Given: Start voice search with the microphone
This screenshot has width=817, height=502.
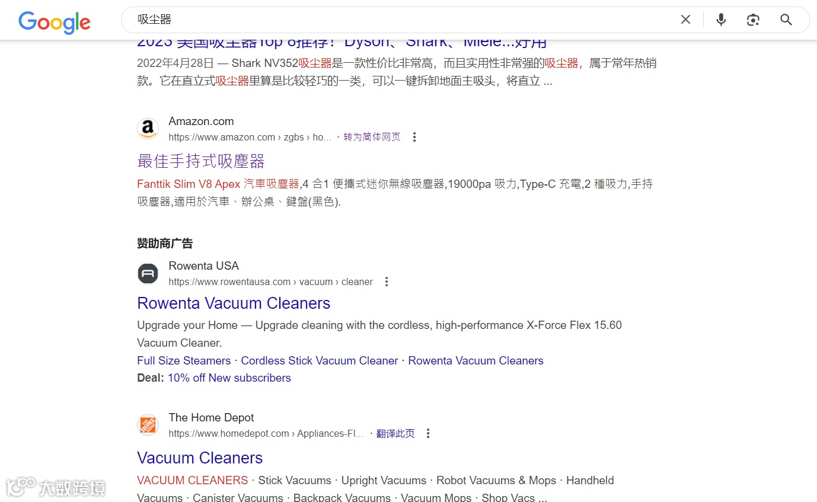Looking at the screenshot, I should [x=721, y=20].
